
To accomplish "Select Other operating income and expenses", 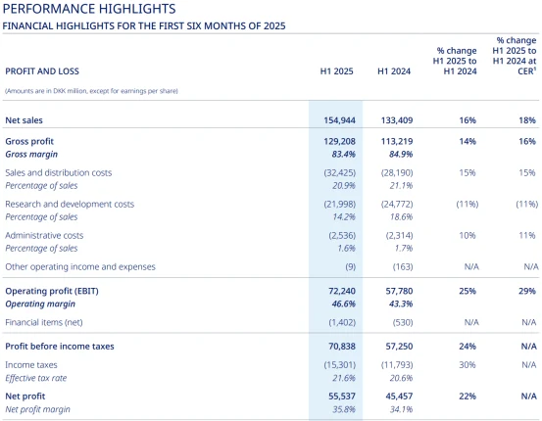I will 80,266.
